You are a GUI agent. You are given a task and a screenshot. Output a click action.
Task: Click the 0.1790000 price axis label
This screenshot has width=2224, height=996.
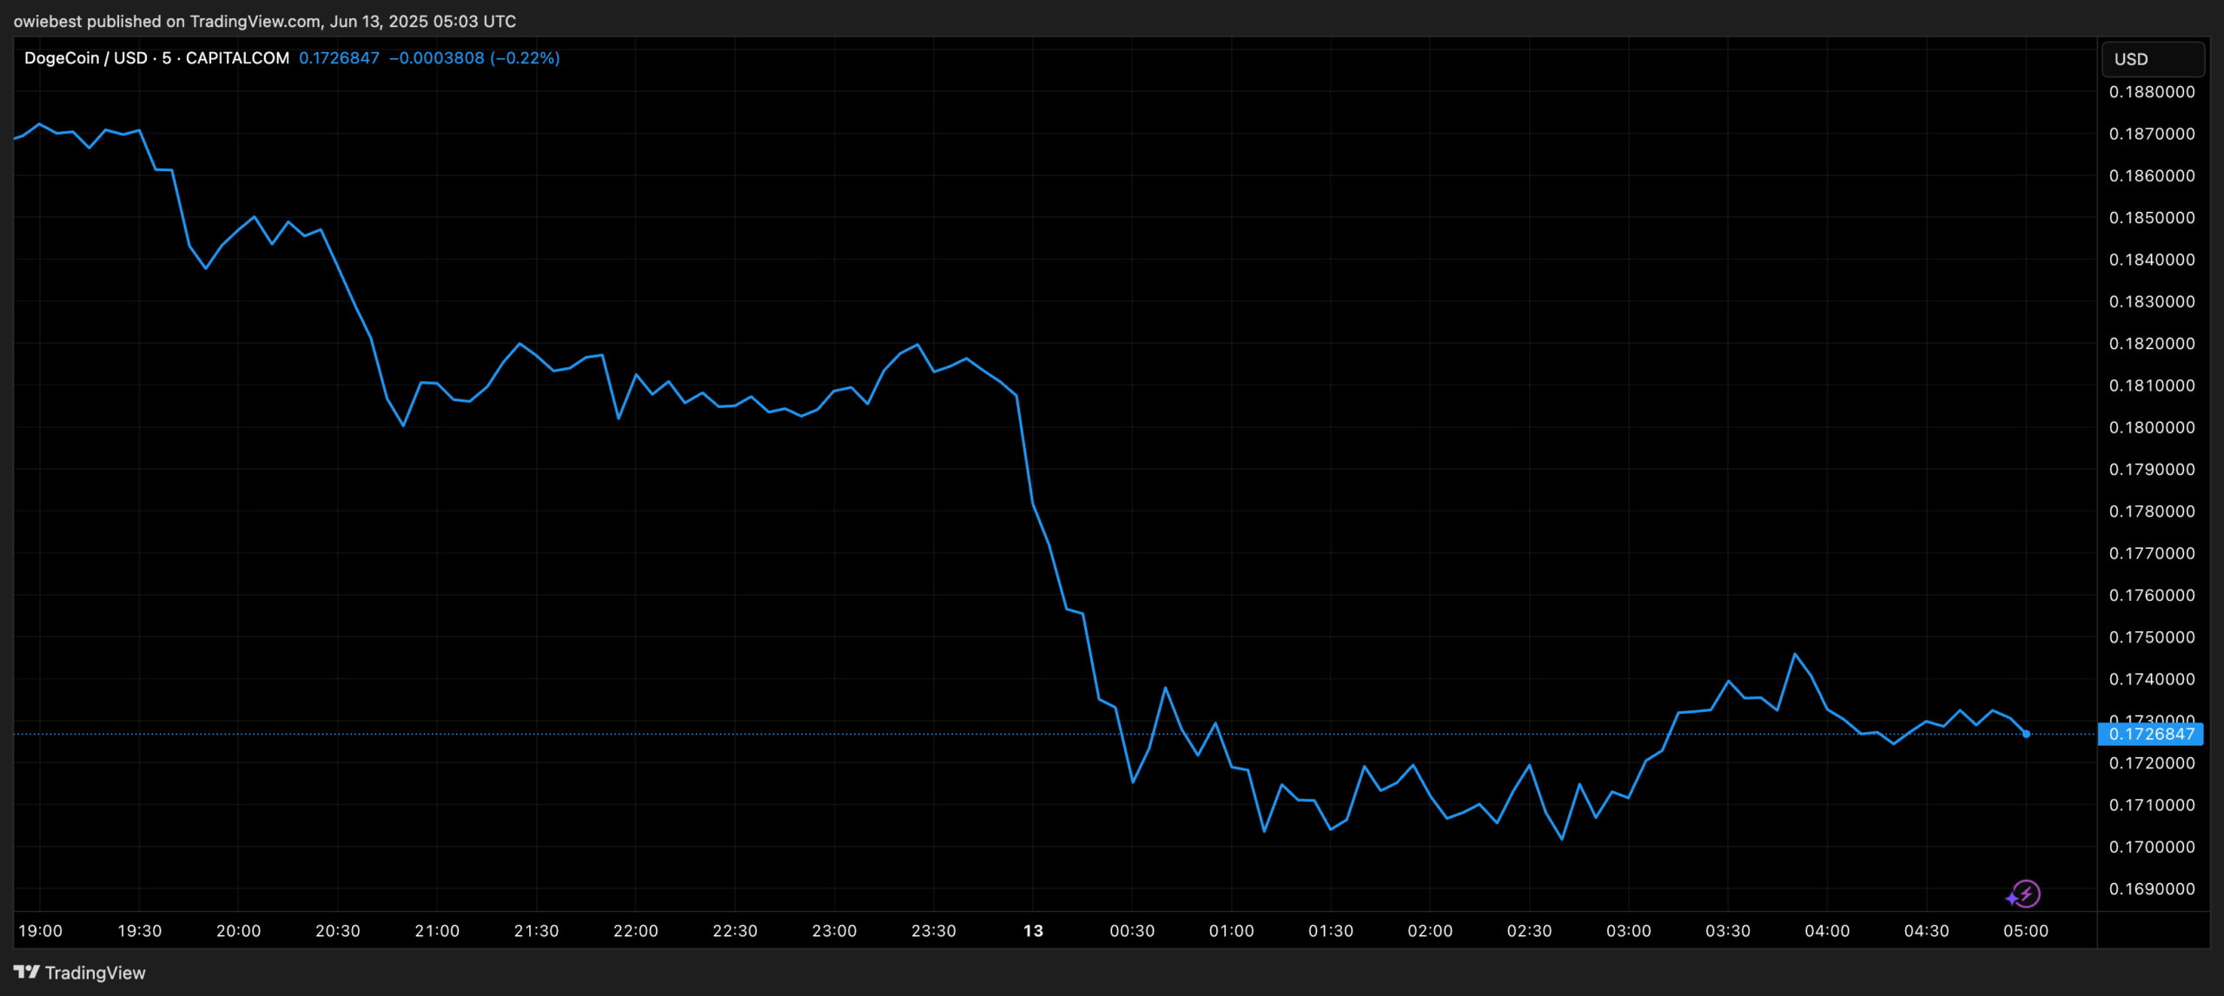2152,470
